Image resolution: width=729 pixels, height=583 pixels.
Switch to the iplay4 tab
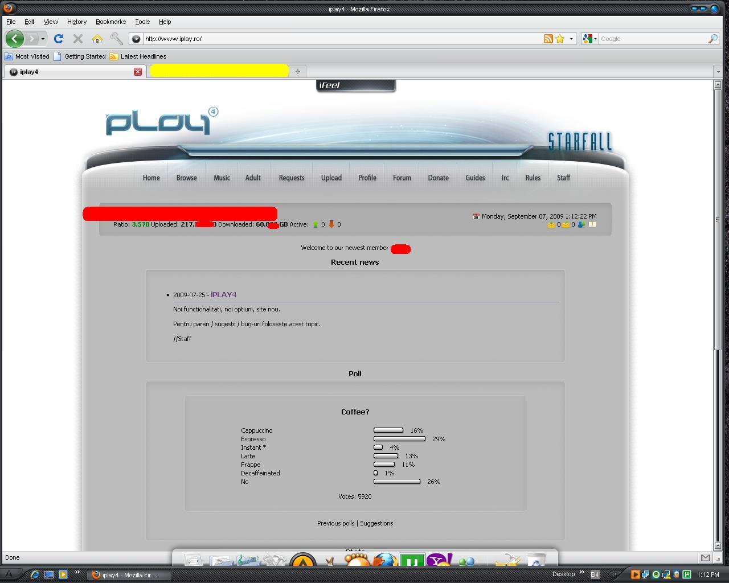74,72
